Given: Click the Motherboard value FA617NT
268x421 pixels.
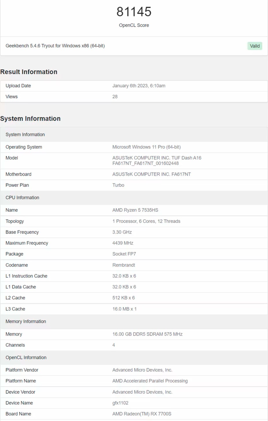Looking at the screenshot, I should pos(152,174).
